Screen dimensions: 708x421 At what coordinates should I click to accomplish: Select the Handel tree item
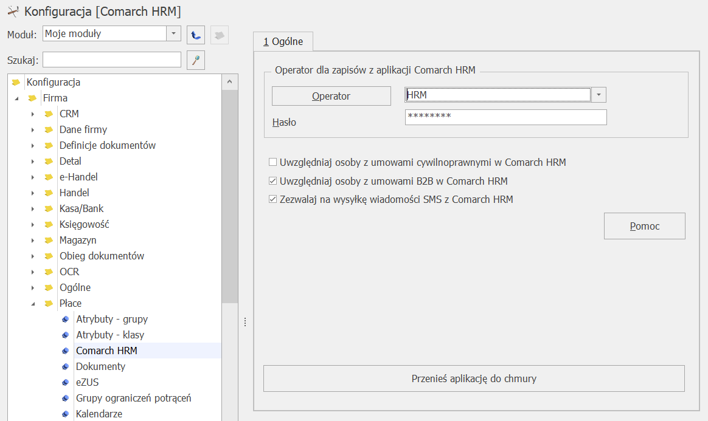(x=74, y=193)
